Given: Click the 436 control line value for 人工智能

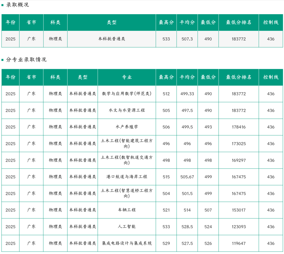Looking at the screenshot, I should click(x=271, y=227).
